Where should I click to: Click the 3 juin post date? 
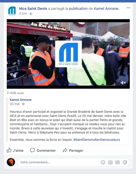point(23,13)
